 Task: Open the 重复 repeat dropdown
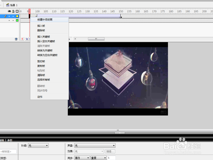(x=99, y=158)
